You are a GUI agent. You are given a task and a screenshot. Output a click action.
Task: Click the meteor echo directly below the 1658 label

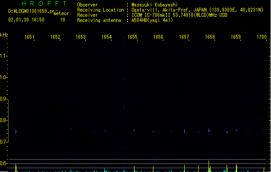click(x=209, y=131)
